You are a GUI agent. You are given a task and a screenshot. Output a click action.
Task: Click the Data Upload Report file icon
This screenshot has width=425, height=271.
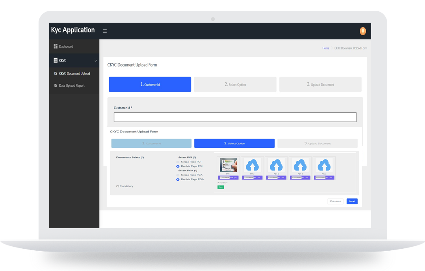[56, 85]
